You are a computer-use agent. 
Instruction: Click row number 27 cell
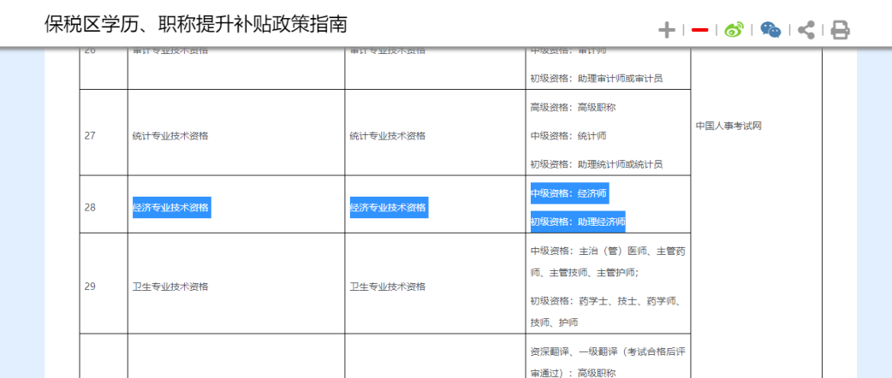point(90,135)
